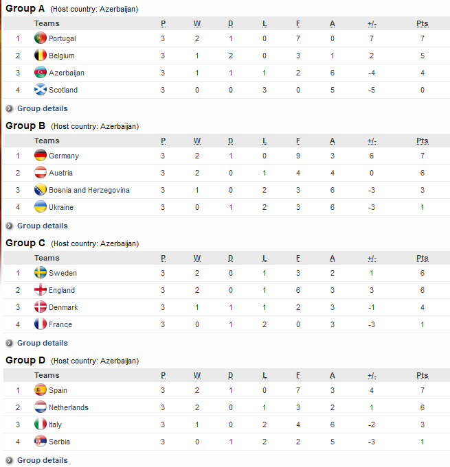Click Pts column header in Group A
Image resolution: width=450 pixels, height=467 pixels.
tap(423, 23)
